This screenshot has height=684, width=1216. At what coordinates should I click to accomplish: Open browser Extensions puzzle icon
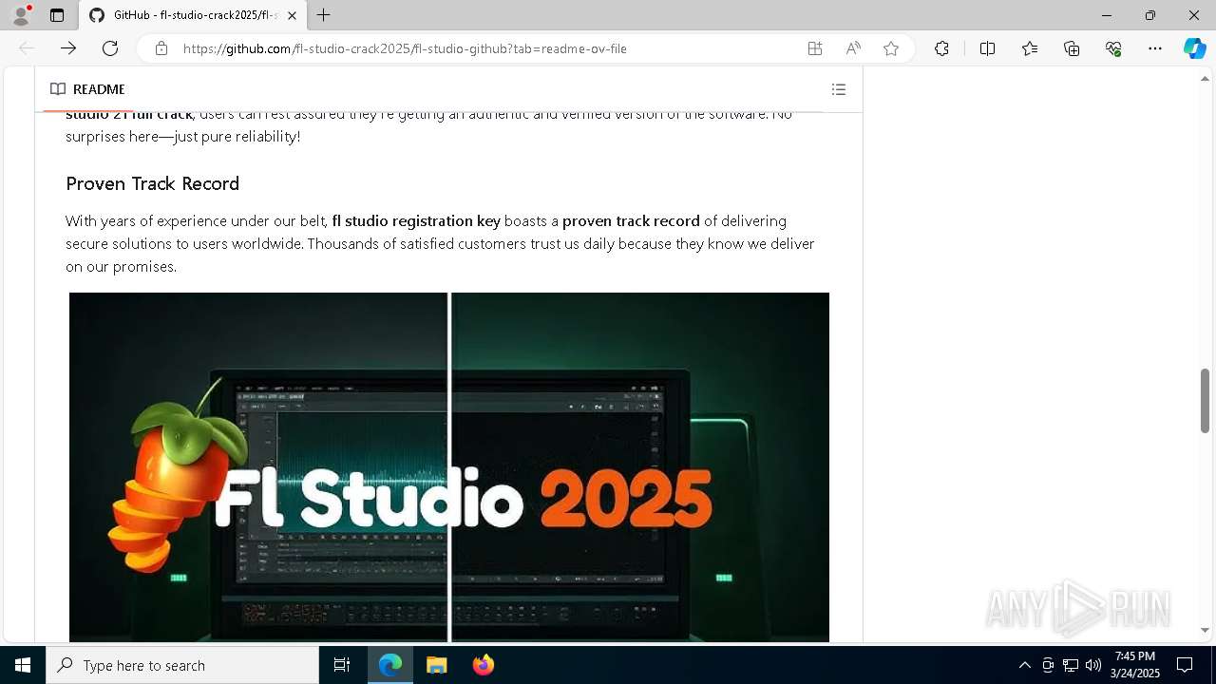coord(941,48)
